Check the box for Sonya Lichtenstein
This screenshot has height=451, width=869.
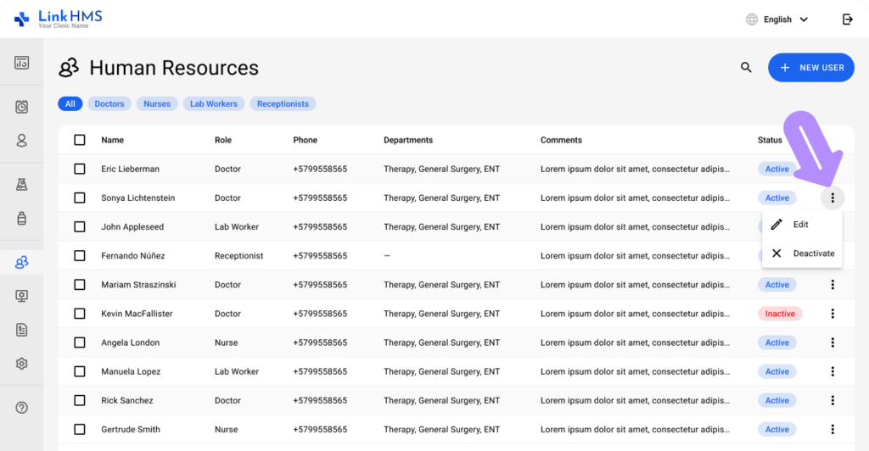(80, 198)
